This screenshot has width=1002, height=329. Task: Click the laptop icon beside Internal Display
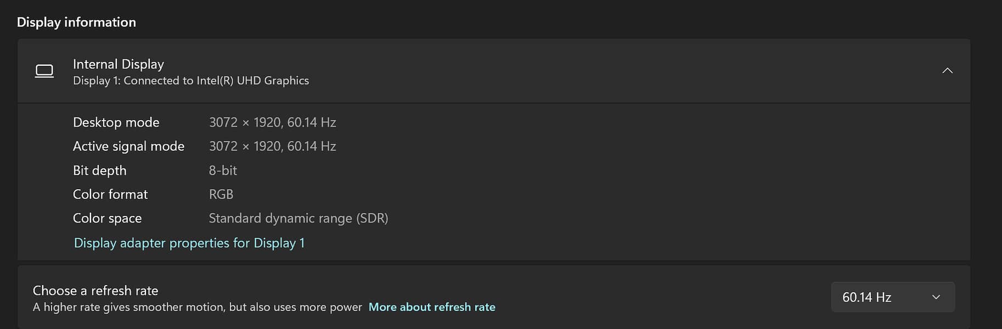click(44, 71)
